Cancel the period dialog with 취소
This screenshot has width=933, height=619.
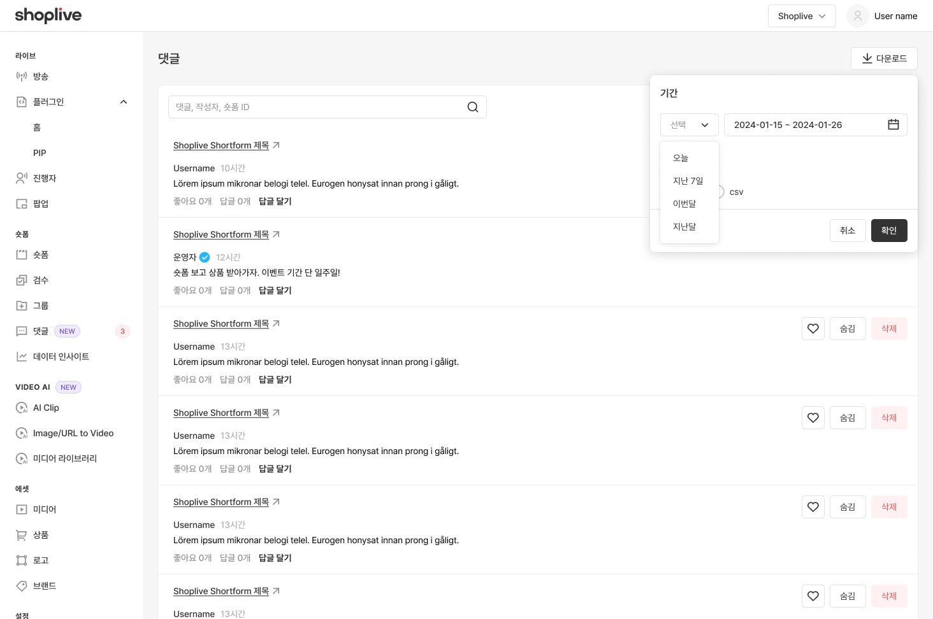[848, 231]
